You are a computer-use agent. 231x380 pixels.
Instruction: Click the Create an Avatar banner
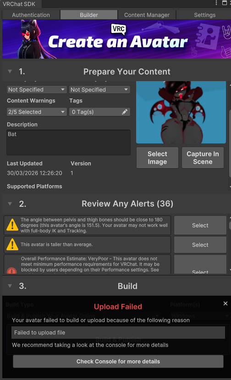[116, 39]
